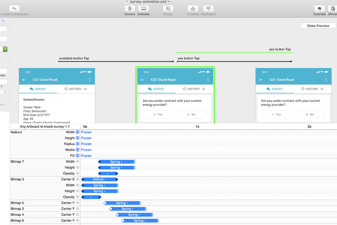Select the Bitmap 7 layer row
This screenshot has height=225, width=337.
(17, 162)
